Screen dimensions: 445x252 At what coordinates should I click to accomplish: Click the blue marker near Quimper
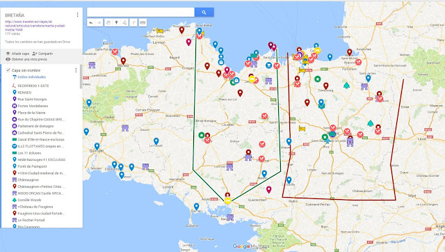click(97, 146)
